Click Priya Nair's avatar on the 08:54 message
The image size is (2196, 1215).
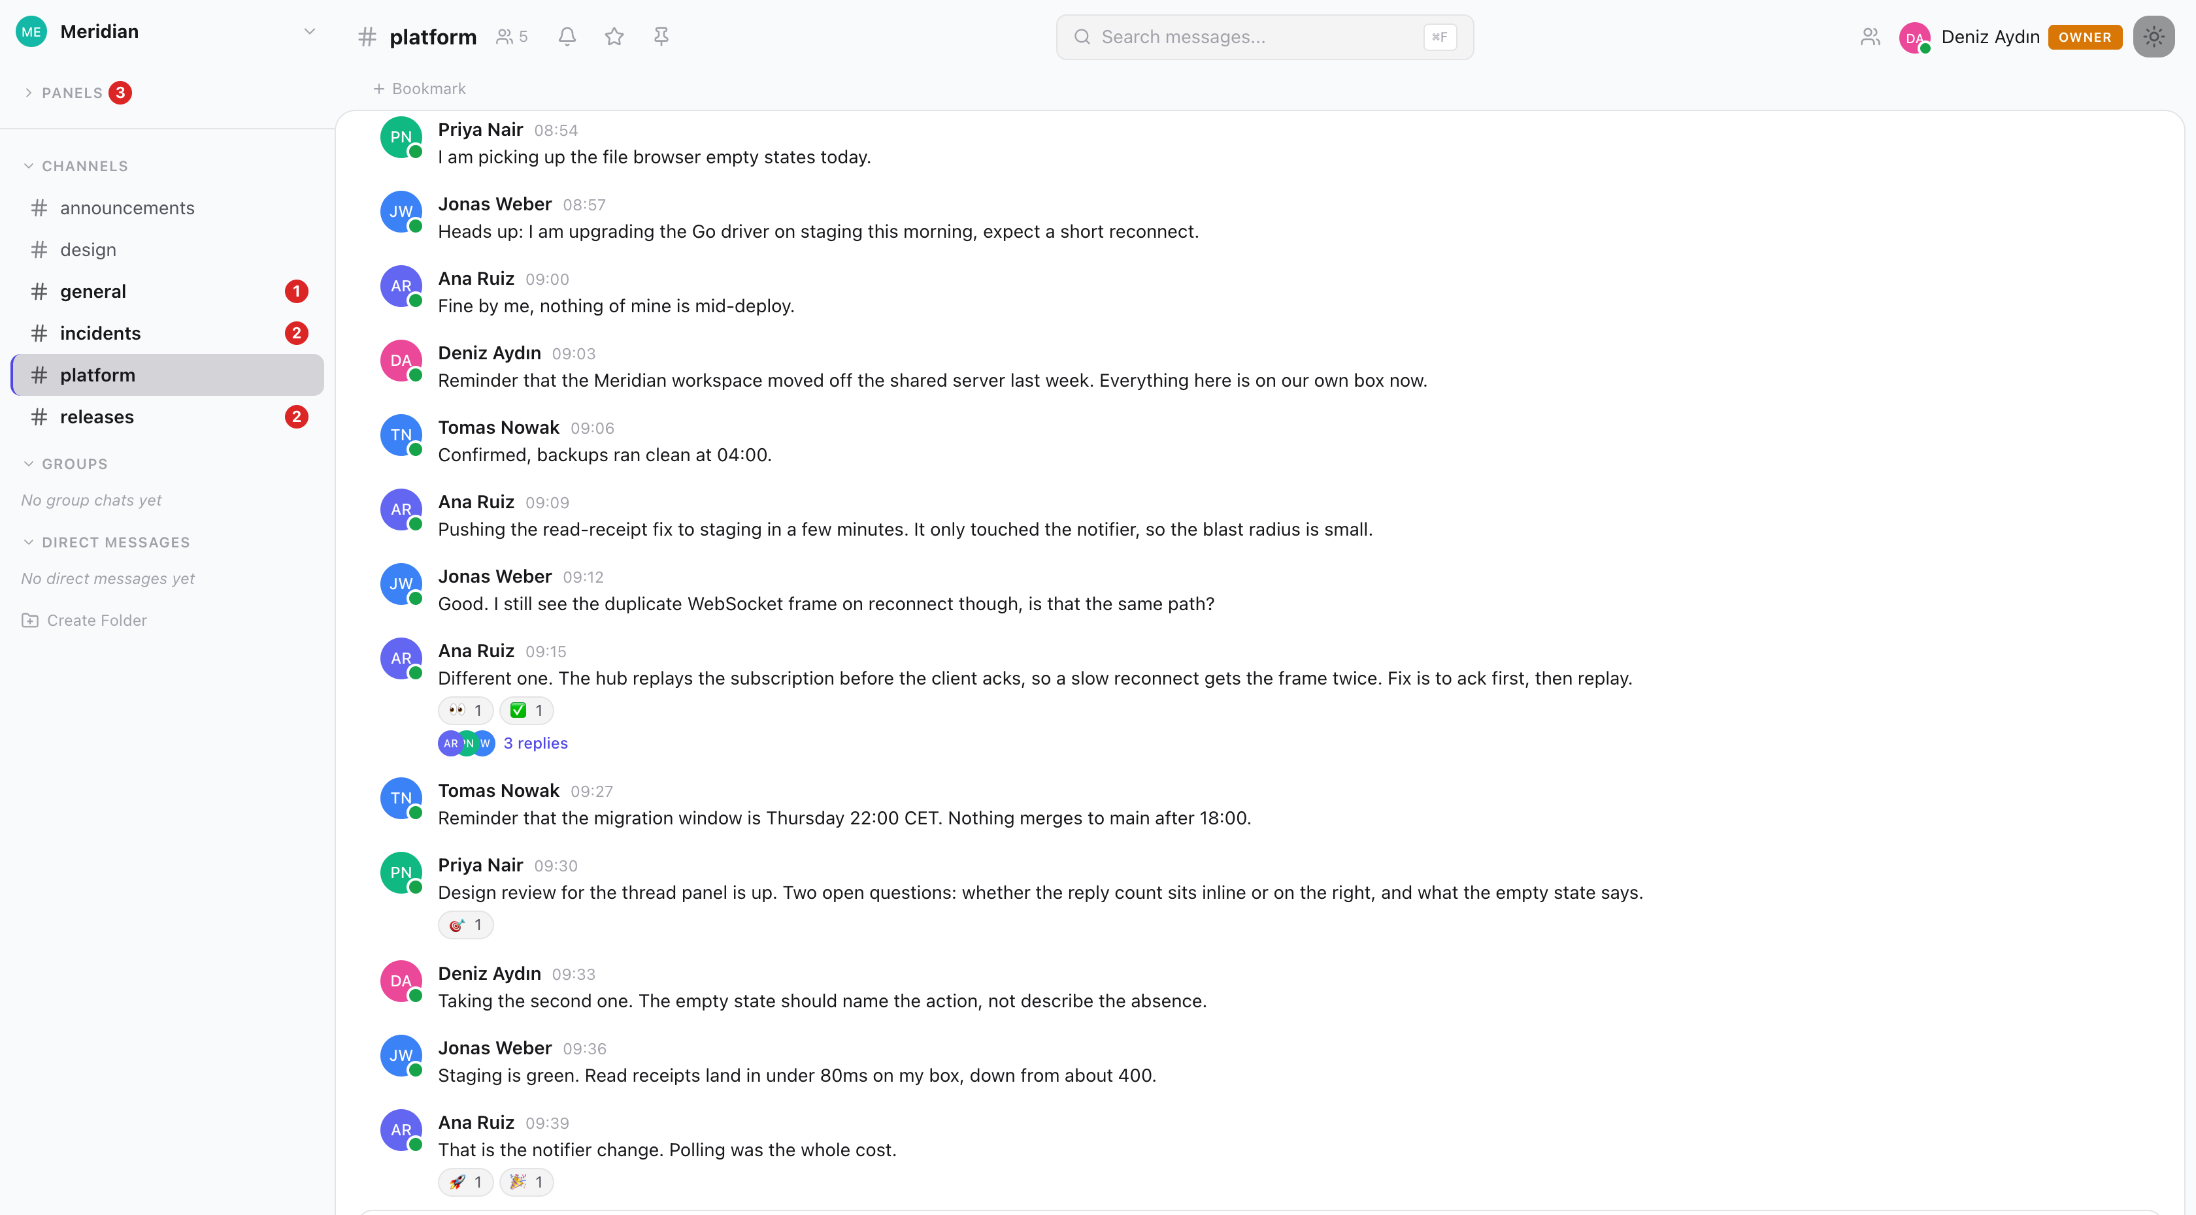click(401, 137)
